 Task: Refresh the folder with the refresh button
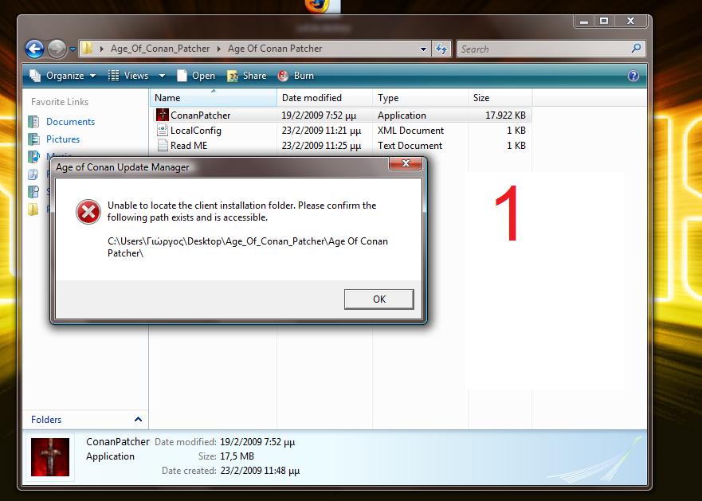441,49
